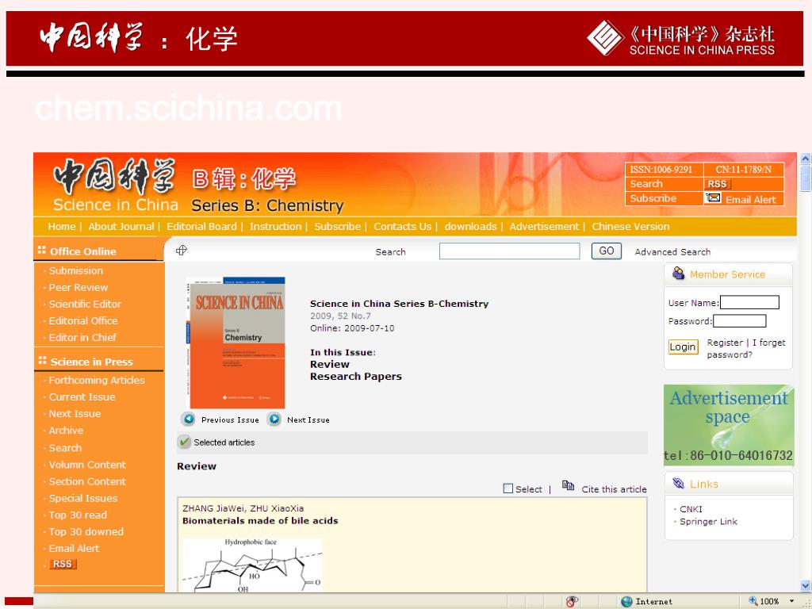
Task: Click the crosshair icon beside Search bar
Action: pos(182,251)
